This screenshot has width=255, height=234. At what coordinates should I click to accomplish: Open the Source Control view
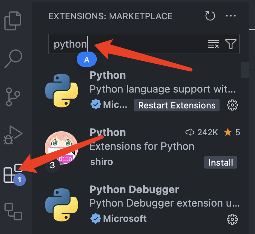(x=14, y=96)
